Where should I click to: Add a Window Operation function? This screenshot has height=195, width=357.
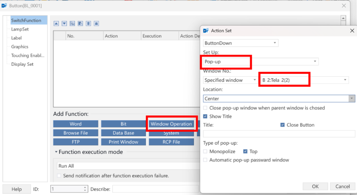[x=171, y=124]
